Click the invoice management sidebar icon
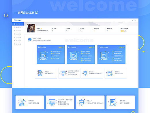Screen dimensions: 150x113 click(15, 37)
